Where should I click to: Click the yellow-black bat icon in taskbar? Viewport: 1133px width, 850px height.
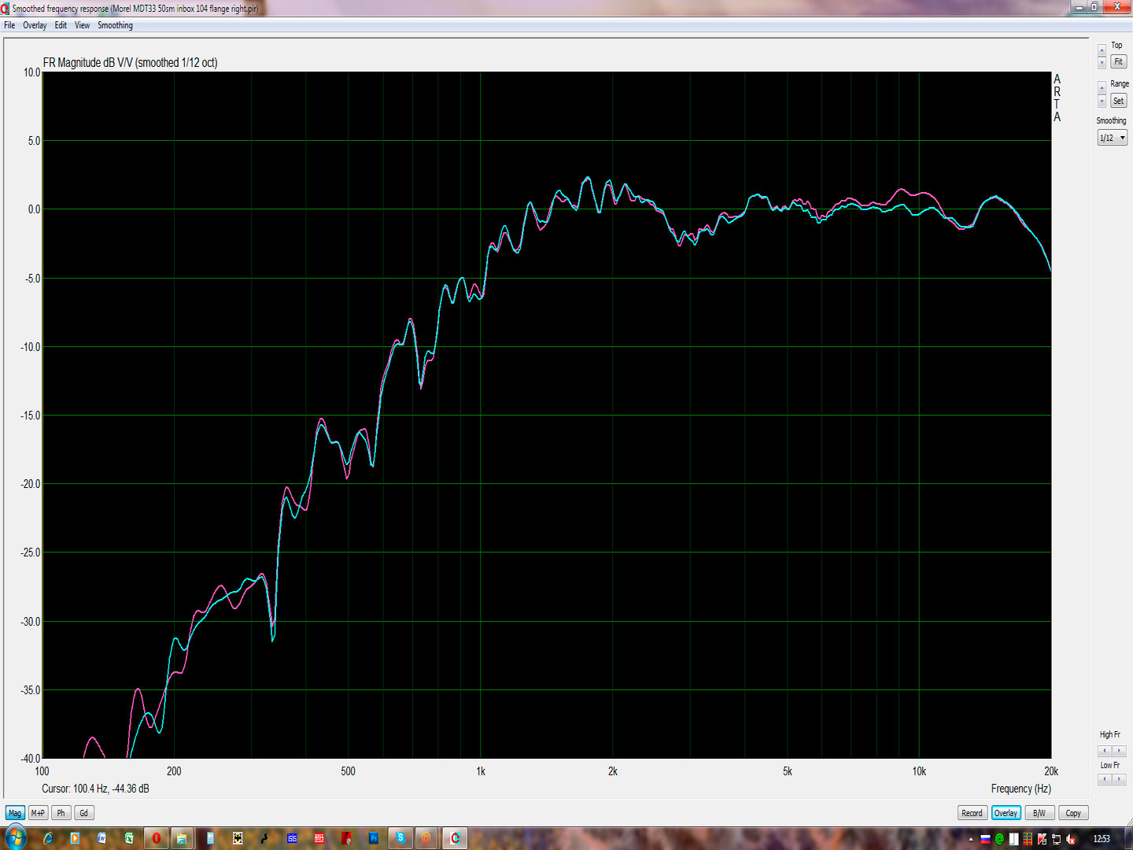[x=238, y=838]
